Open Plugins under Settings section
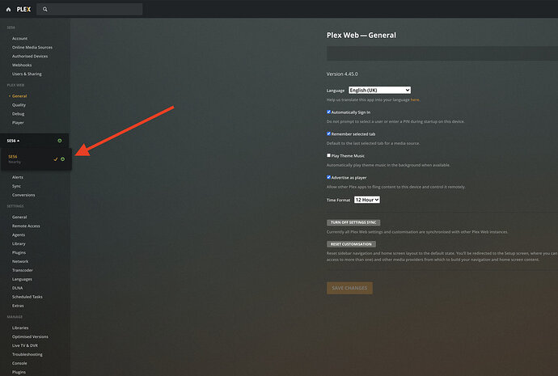The image size is (558, 376). 19,252
